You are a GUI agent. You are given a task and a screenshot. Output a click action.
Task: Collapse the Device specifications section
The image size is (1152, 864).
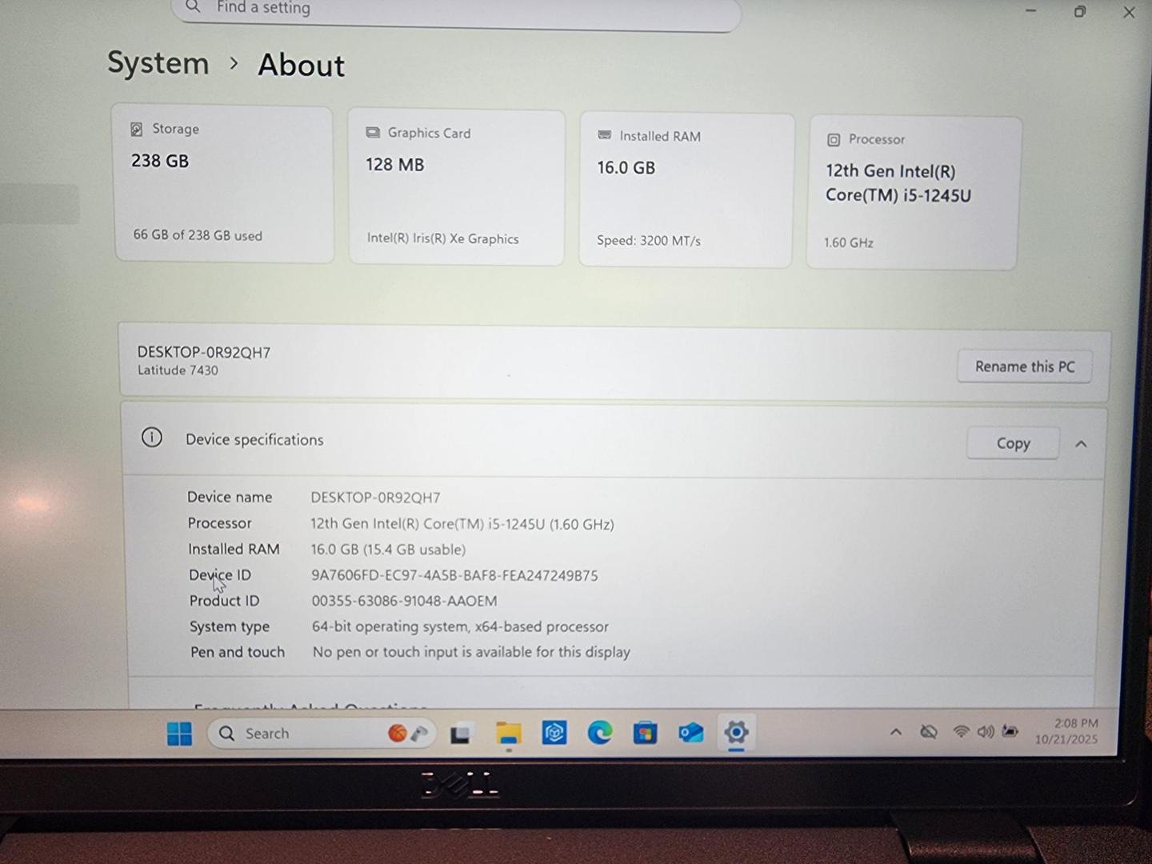[1081, 444]
